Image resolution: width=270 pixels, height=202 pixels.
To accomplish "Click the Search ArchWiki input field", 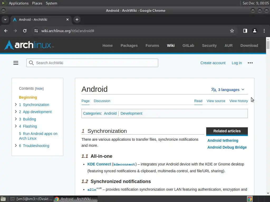I will pos(92,63).
